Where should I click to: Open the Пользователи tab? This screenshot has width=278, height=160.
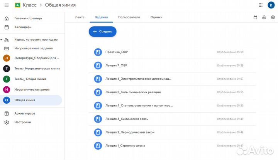tap(129, 17)
